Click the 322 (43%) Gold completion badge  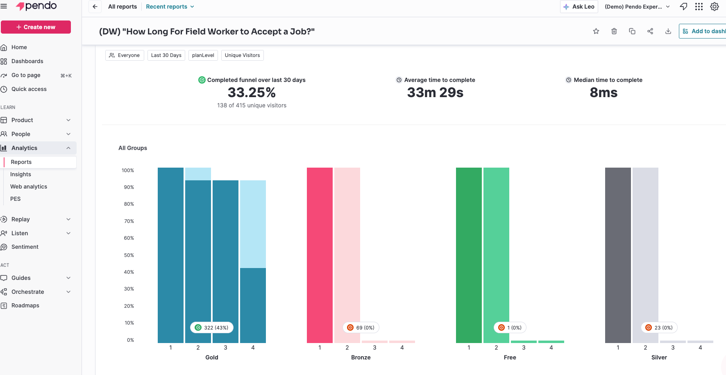tap(212, 328)
